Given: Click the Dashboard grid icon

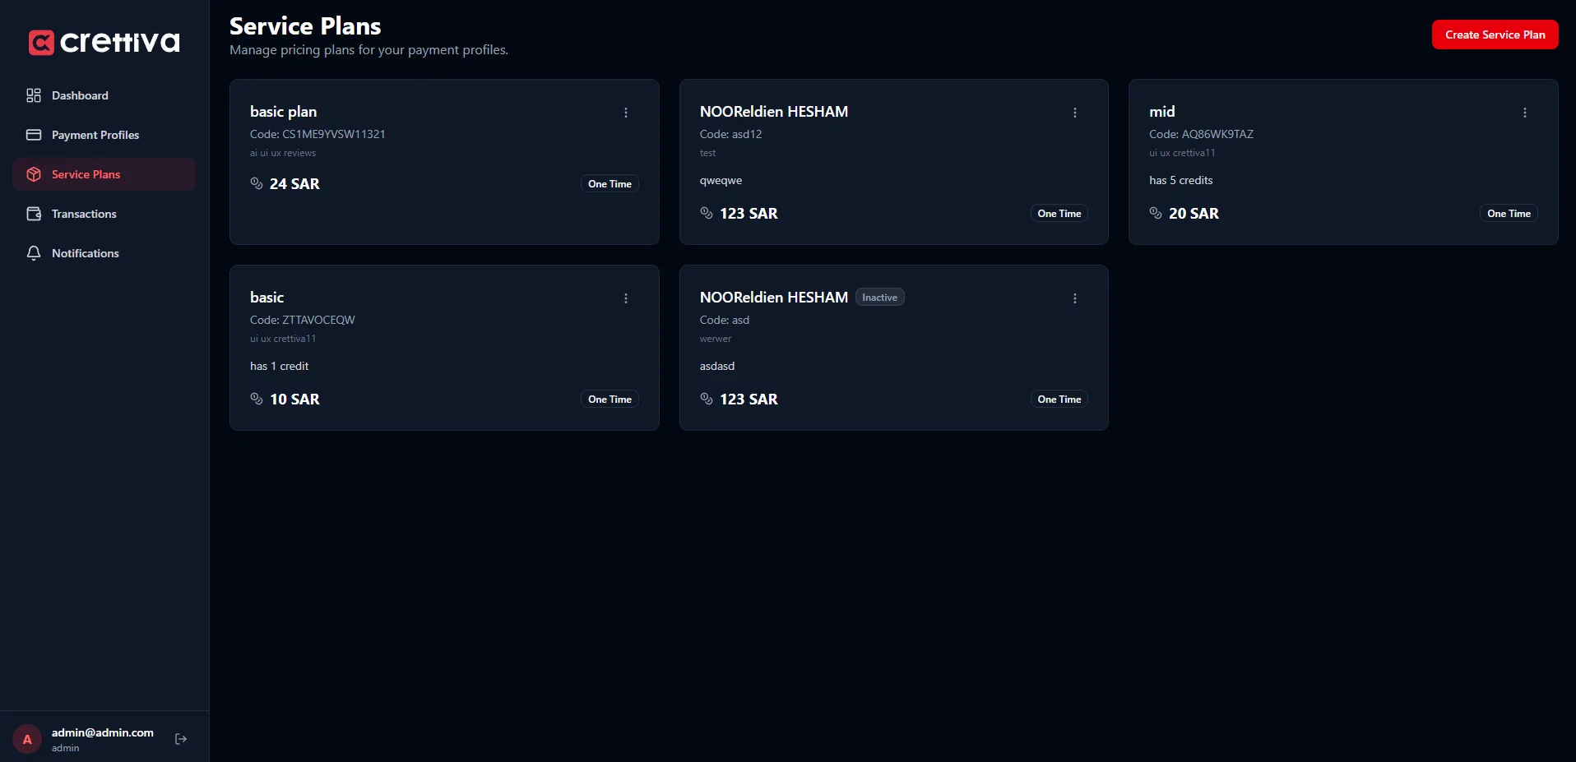Looking at the screenshot, I should click(x=34, y=95).
